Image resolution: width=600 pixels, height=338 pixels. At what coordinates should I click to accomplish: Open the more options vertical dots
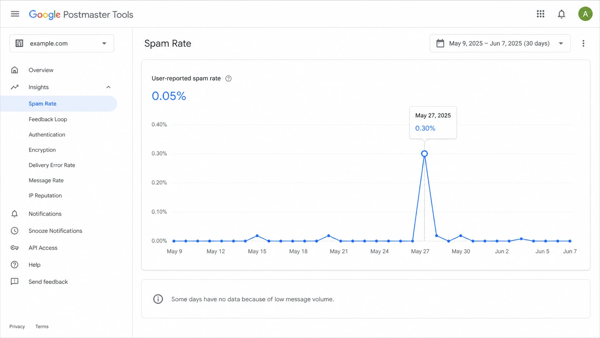click(x=583, y=43)
